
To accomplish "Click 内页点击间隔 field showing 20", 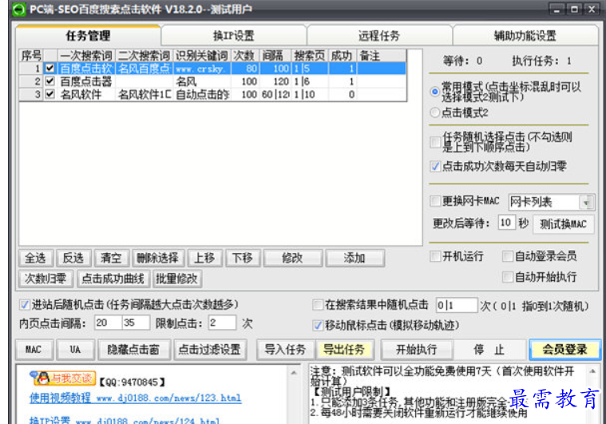I will click(108, 323).
